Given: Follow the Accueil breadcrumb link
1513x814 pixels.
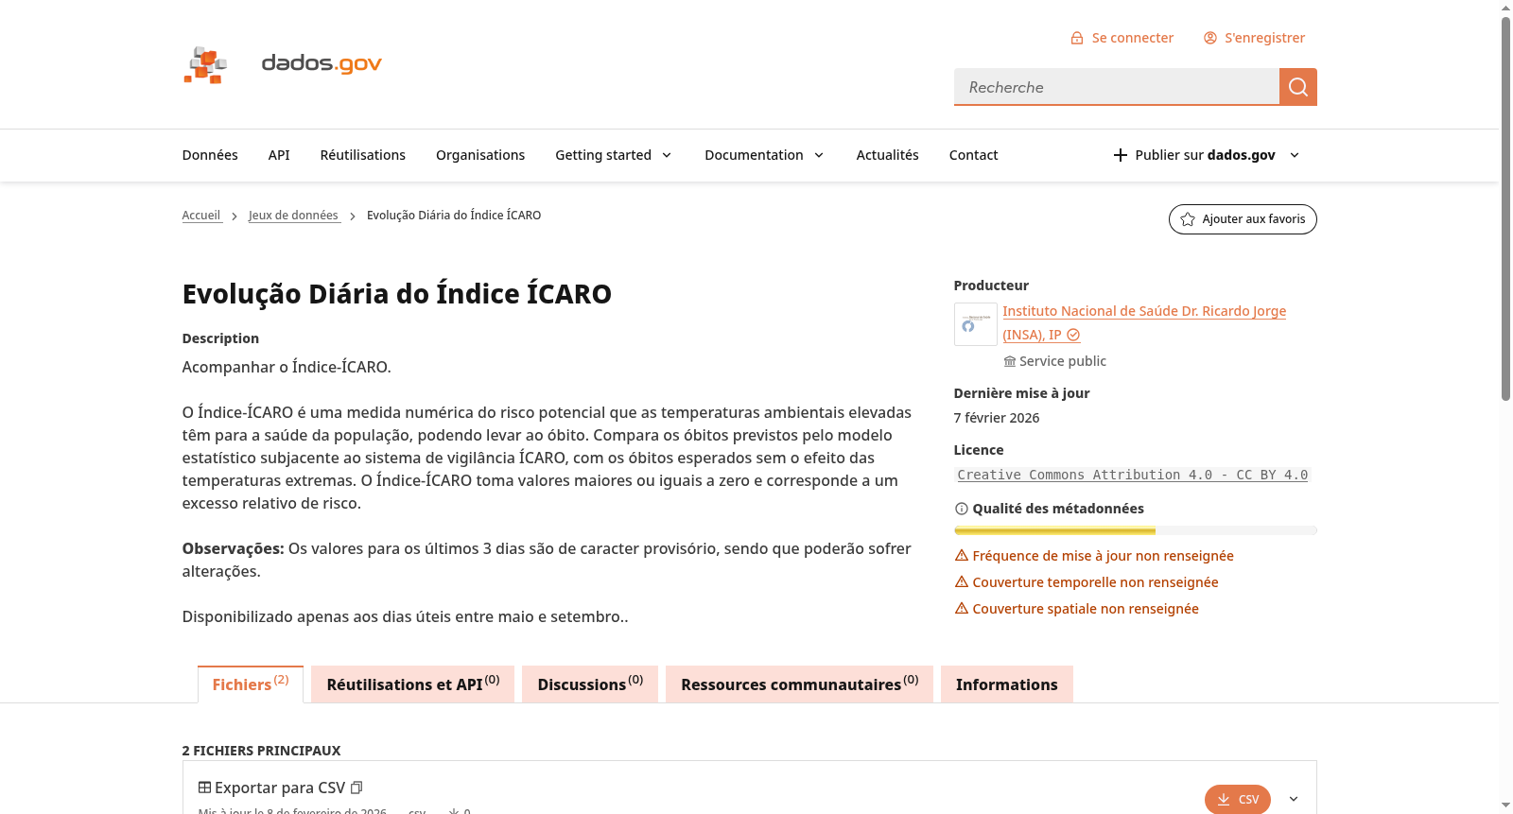Looking at the screenshot, I should pos(201,216).
